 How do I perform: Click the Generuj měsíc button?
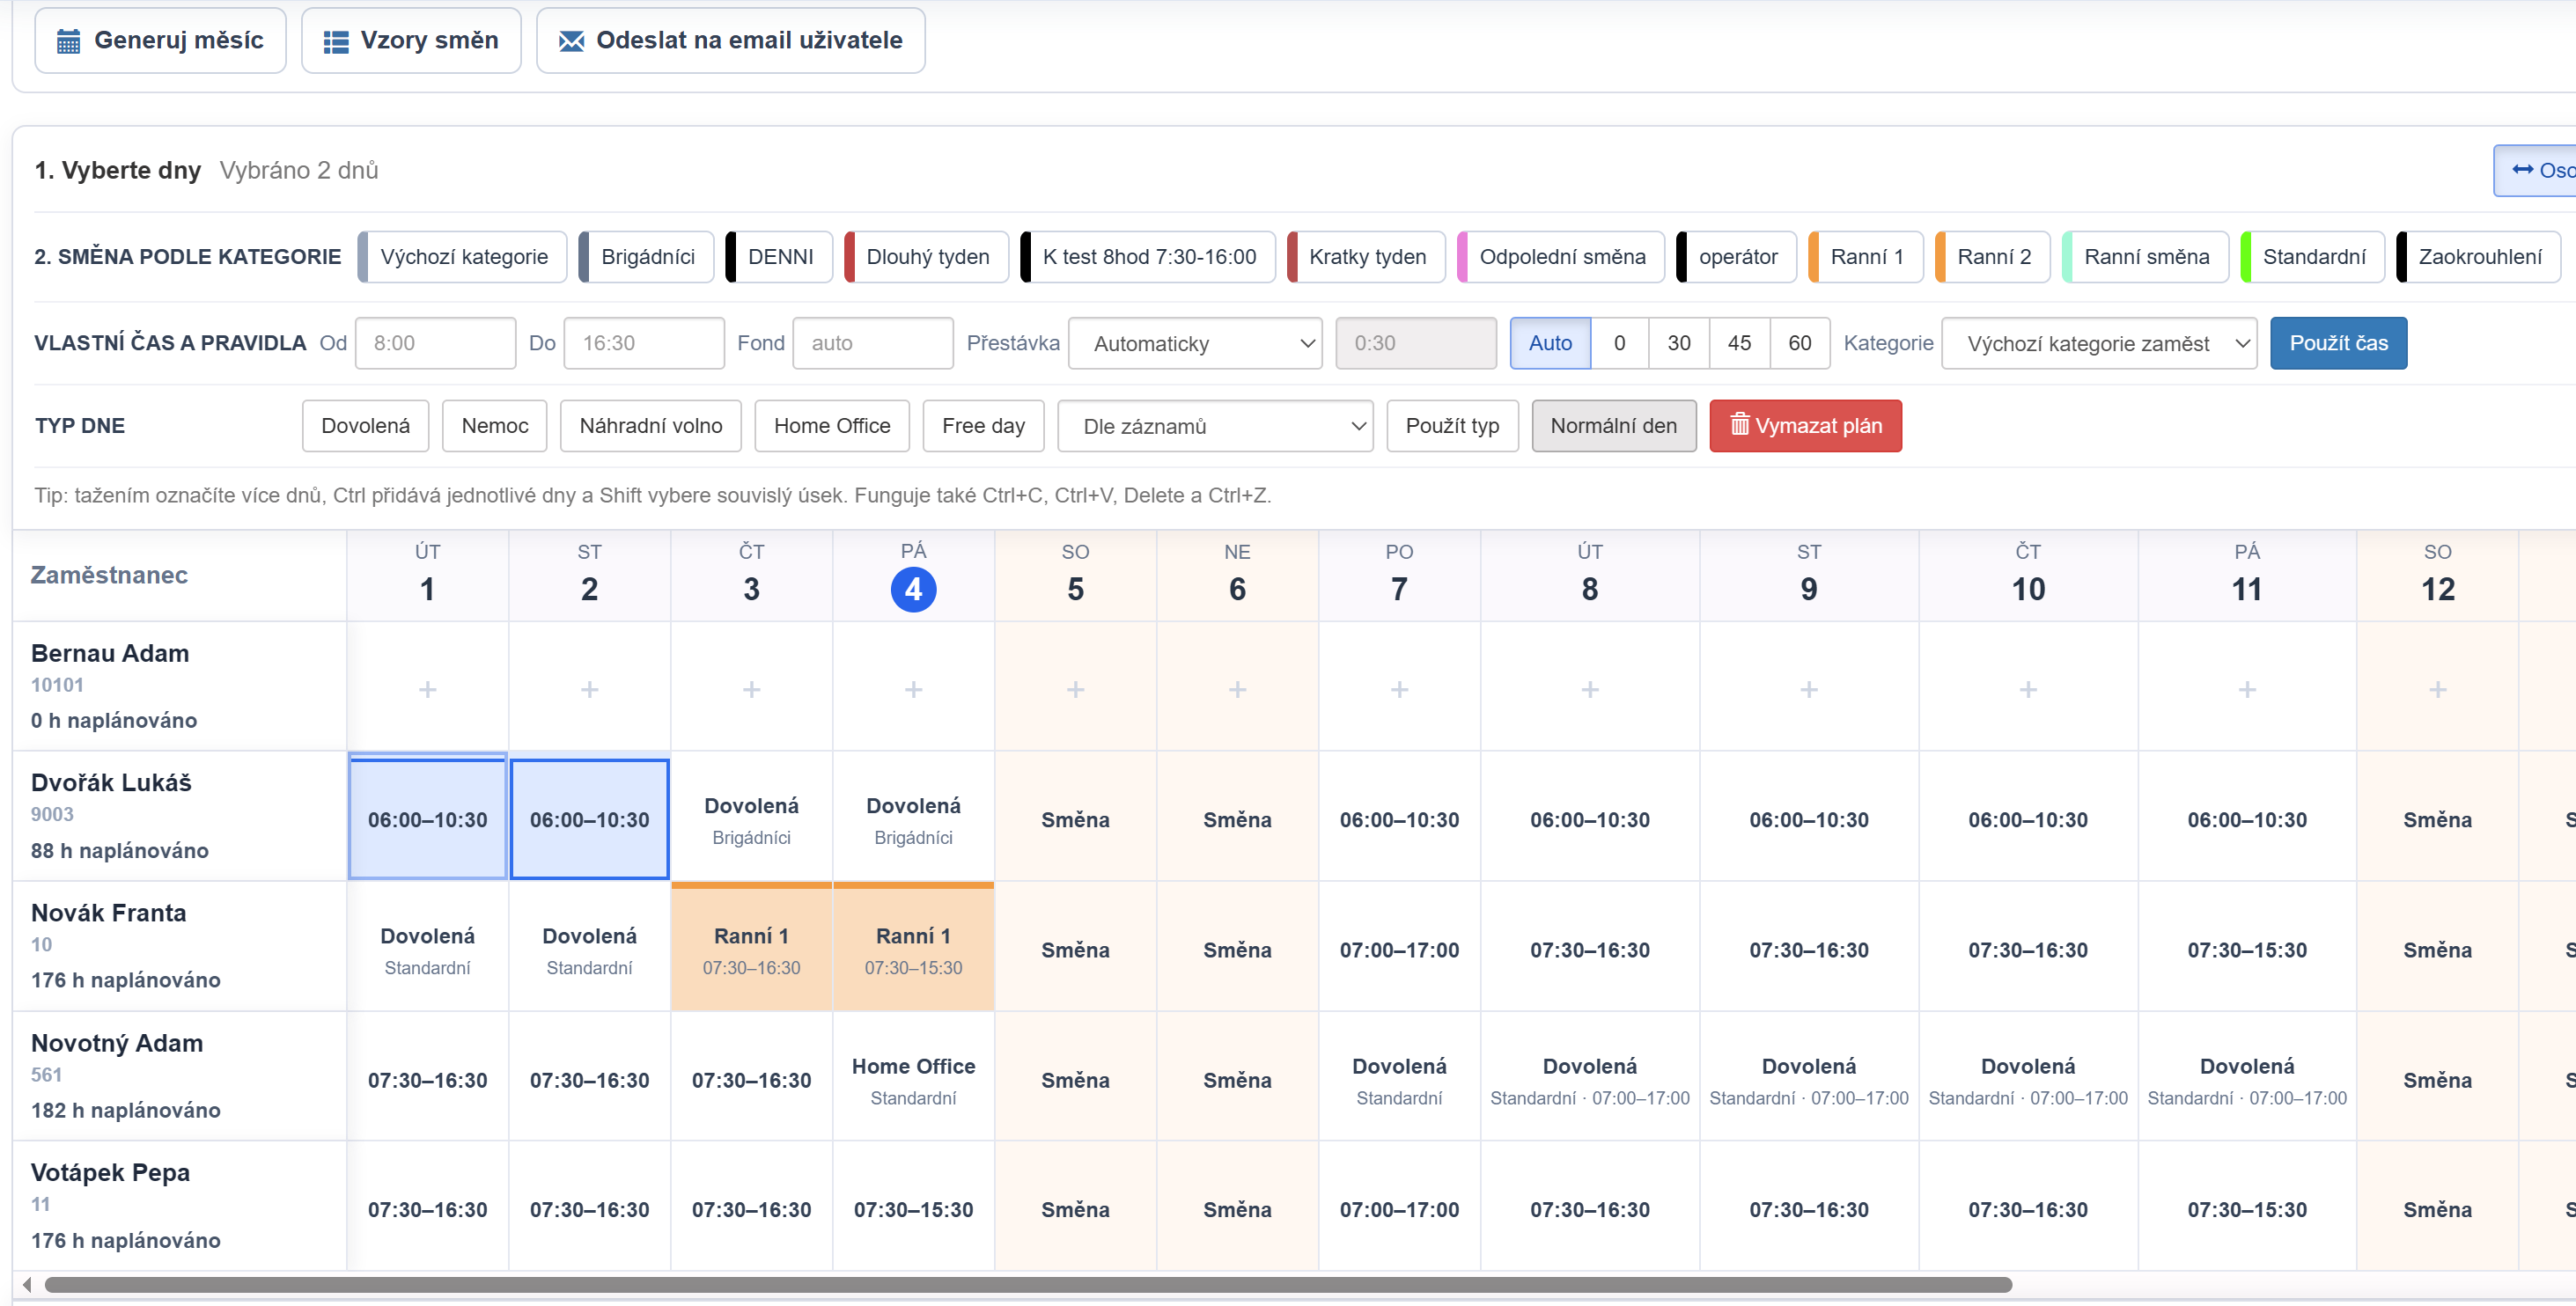point(160,41)
